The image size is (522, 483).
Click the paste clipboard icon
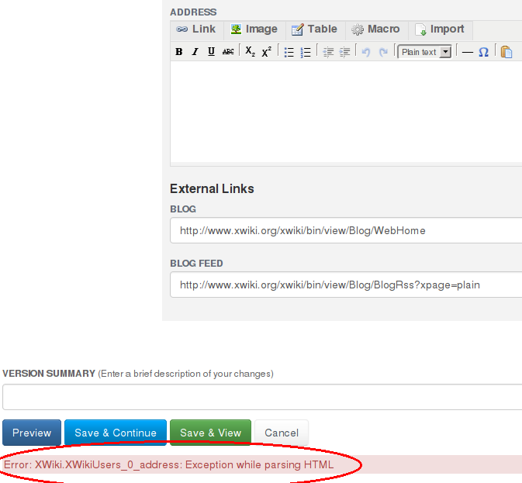[506, 52]
